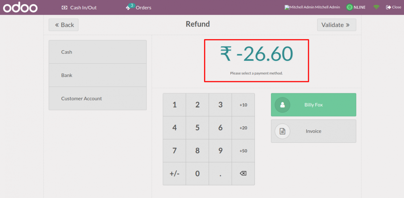Click the Odoo logo

coord(20,7)
